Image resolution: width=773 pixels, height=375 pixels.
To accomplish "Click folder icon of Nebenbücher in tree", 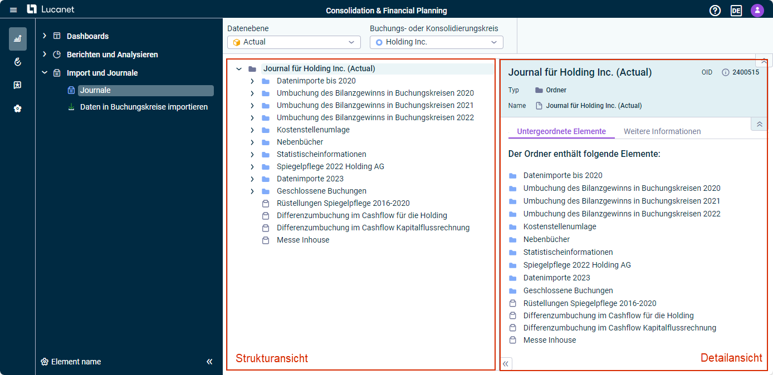I will click(x=266, y=142).
